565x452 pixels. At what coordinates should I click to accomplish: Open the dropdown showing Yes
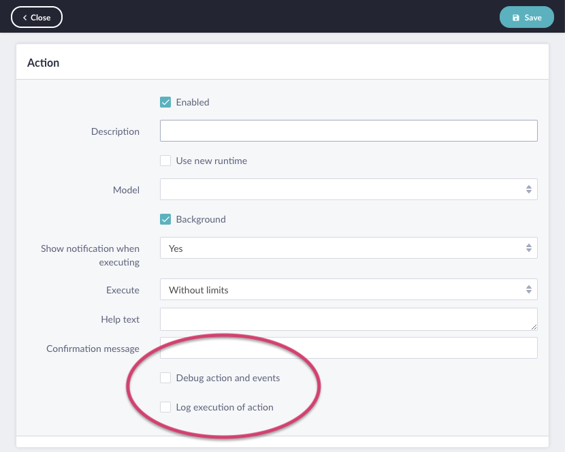(340, 248)
